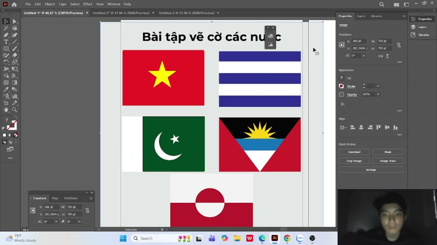437x245 pixels.
Task: Open Stroke weight dropdown arrow
Action: (x=378, y=86)
